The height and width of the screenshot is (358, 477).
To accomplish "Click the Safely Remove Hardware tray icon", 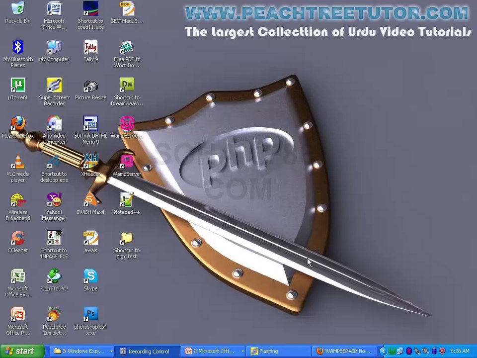I will pos(417,352).
